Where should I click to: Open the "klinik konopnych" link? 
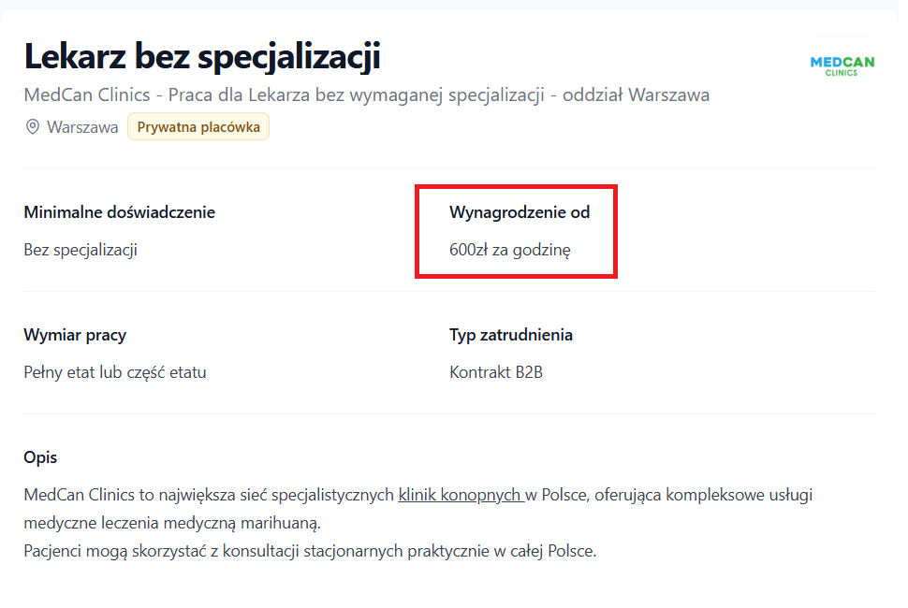460,495
